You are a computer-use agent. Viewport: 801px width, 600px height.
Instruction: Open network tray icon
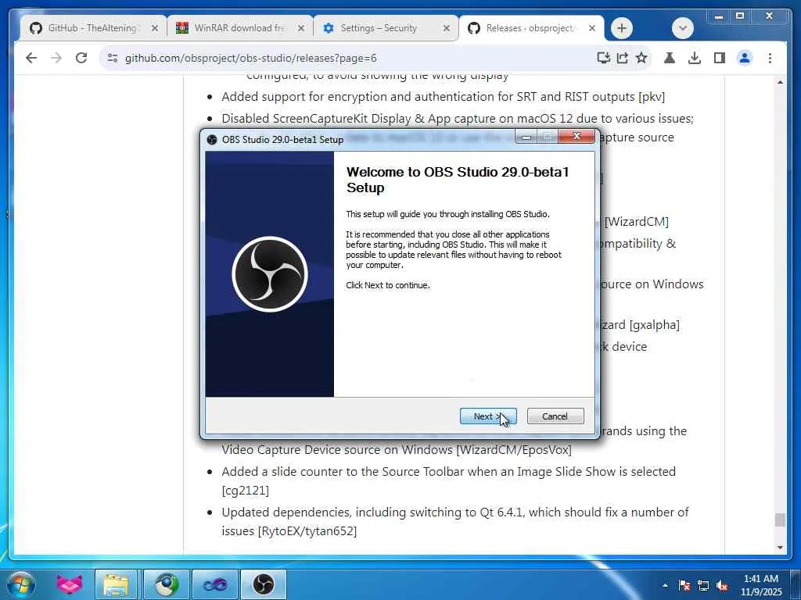[x=703, y=586]
